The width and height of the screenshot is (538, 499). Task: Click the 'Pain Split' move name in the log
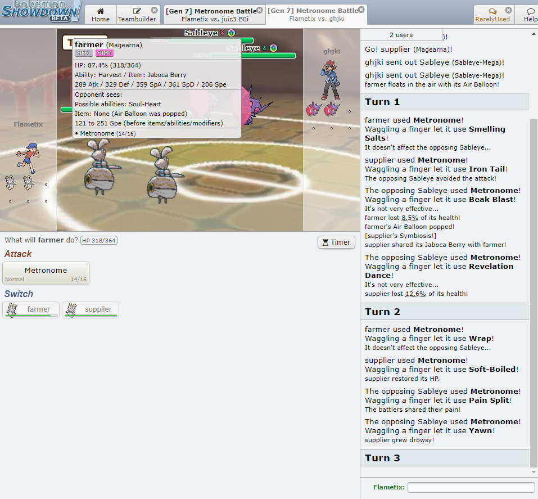[489, 401]
